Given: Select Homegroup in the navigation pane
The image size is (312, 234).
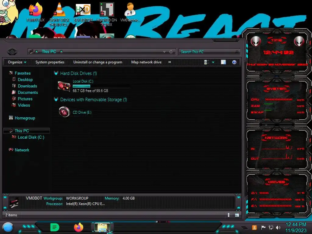Looking at the screenshot, I should click(25, 118).
